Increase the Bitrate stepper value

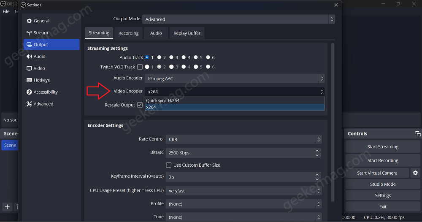pos(317,151)
